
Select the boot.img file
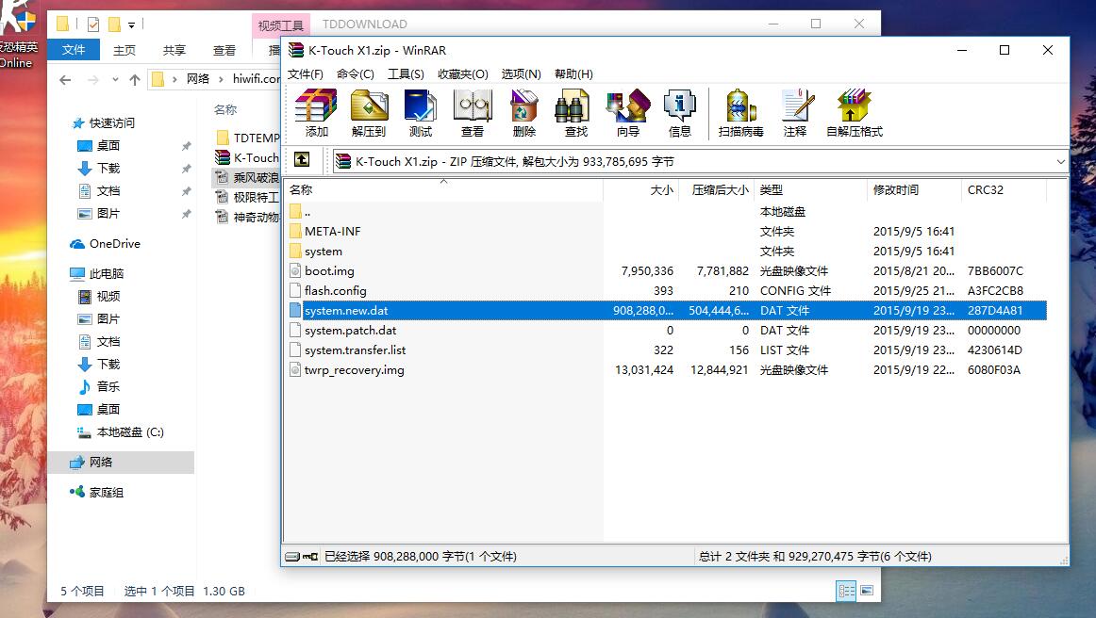point(329,271)
